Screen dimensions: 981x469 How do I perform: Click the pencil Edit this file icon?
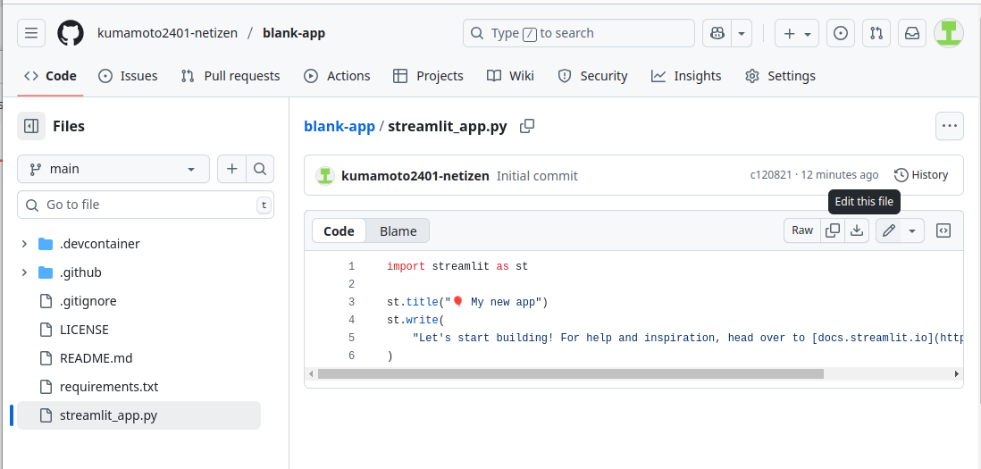(888, 230)
